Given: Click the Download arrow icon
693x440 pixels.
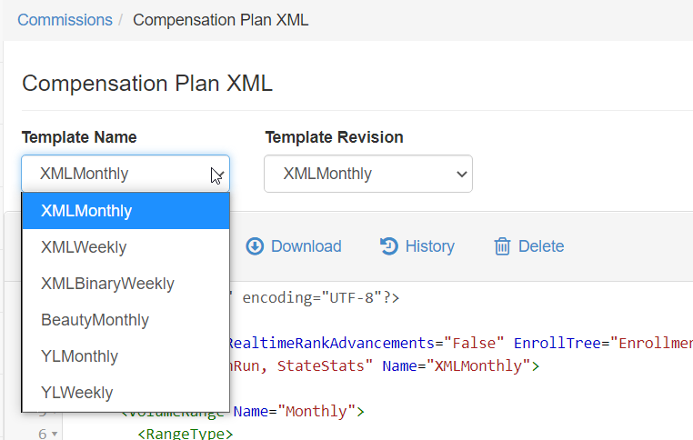Looking at the screenshot, I should tap(255, 246).
